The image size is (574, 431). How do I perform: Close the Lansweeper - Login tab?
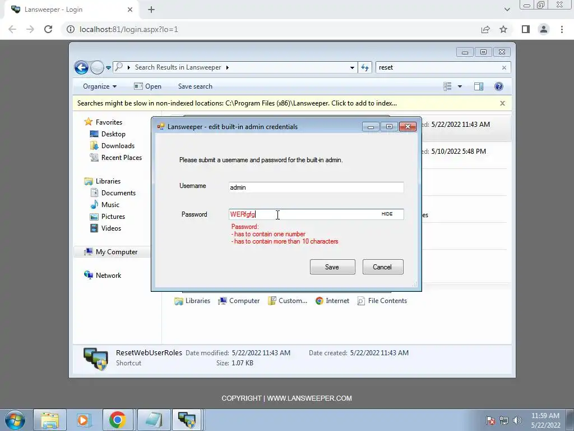pos(130,10)
